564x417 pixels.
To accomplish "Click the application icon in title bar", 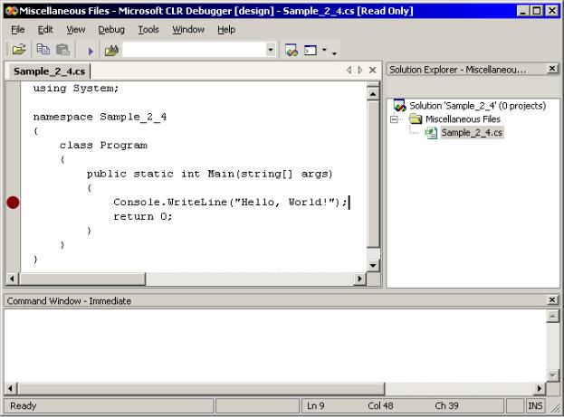I will (x=12, y=11).
